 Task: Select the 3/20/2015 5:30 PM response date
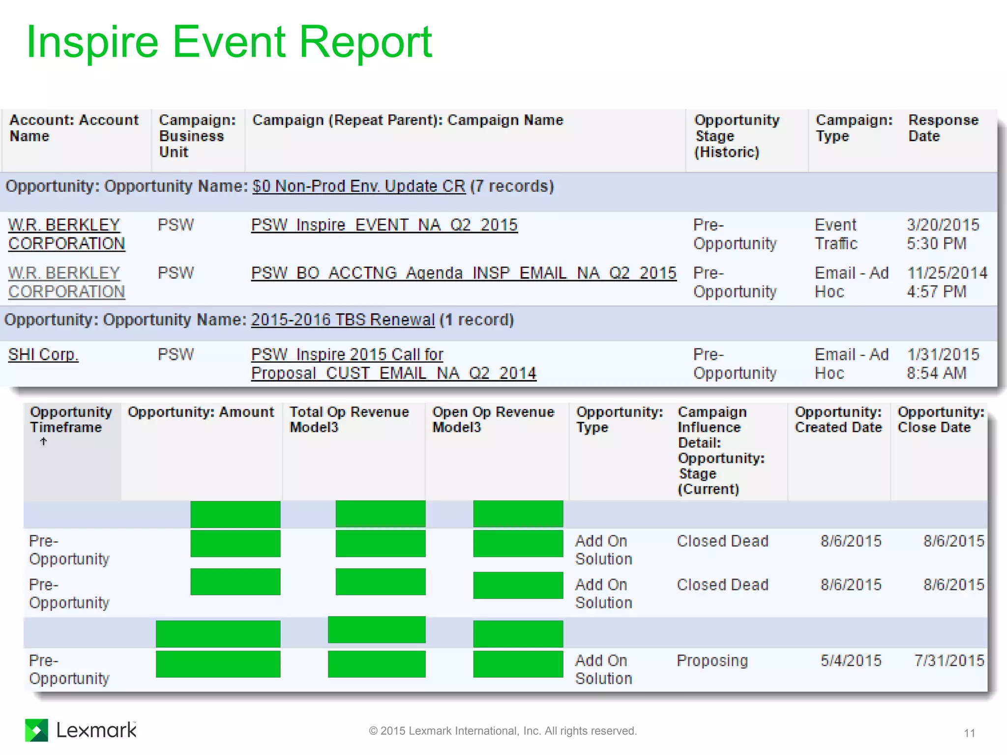pyautogui.click(x=943, y=234)
